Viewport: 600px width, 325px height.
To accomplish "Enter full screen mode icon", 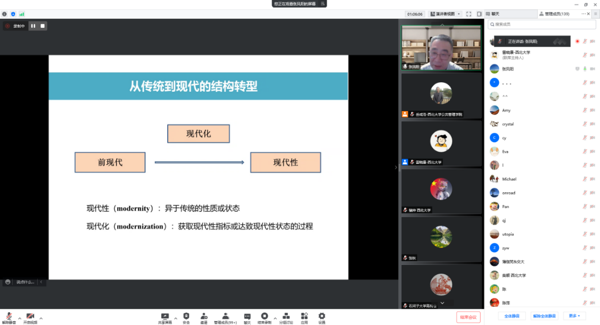I will [x=468, y=14].
